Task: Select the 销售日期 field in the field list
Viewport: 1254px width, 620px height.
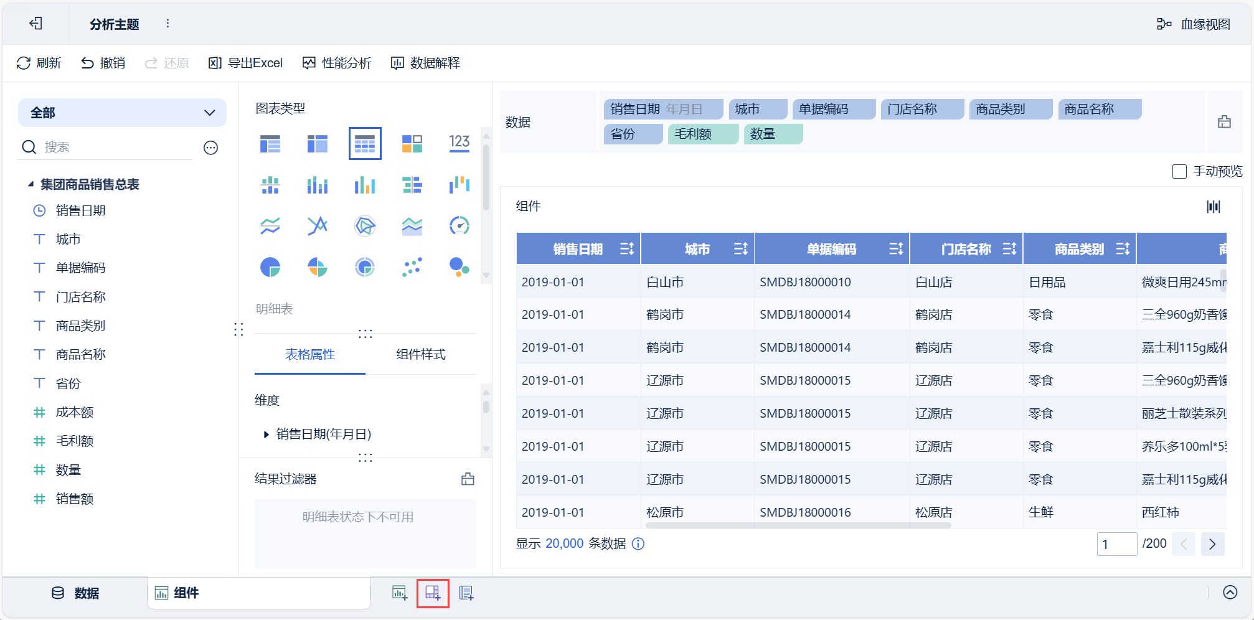Action: coord(80,210)
